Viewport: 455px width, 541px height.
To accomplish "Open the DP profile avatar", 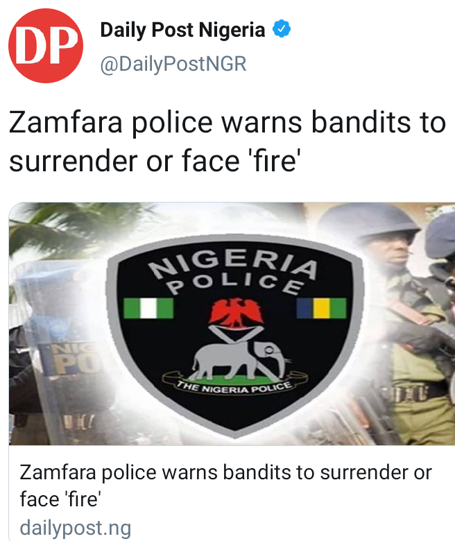I will point(46,46).
